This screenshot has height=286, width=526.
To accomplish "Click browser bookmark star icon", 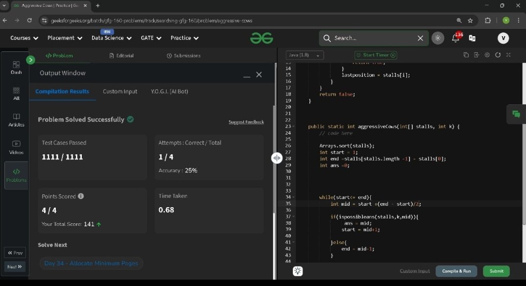I will click(x=470, y=21).
